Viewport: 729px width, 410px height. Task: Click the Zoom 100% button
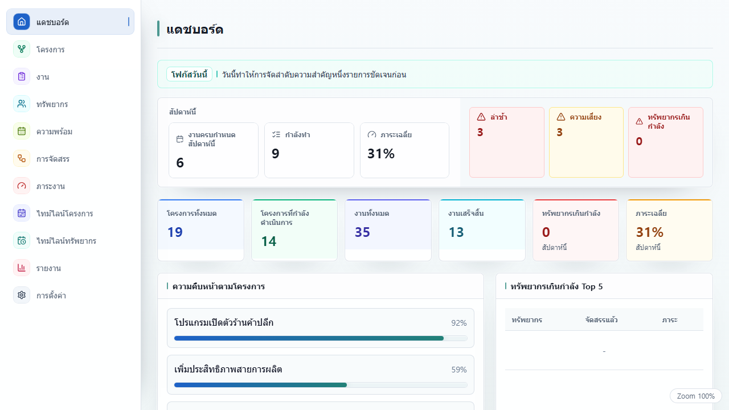(x=696, y=396)
